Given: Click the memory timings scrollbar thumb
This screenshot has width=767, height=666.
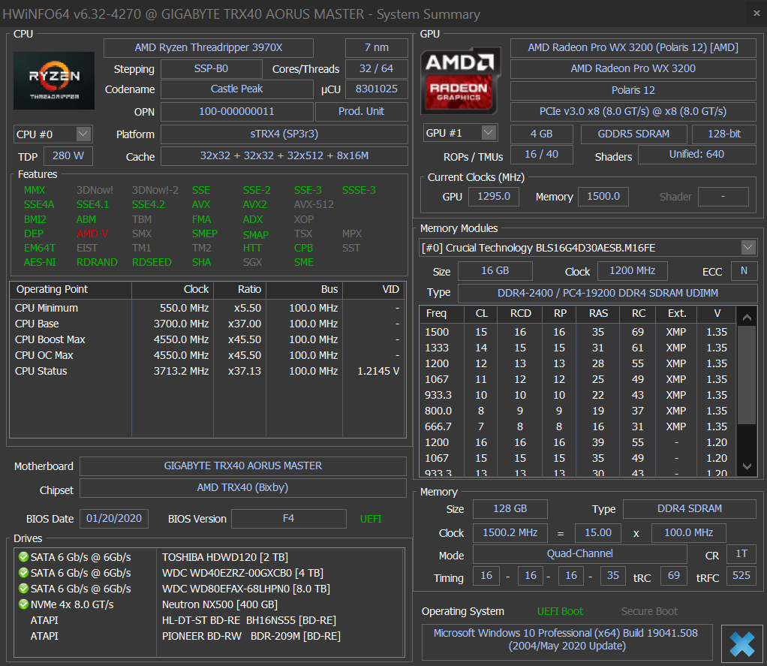Looking at the screenshot, I should tap(747, 375).
